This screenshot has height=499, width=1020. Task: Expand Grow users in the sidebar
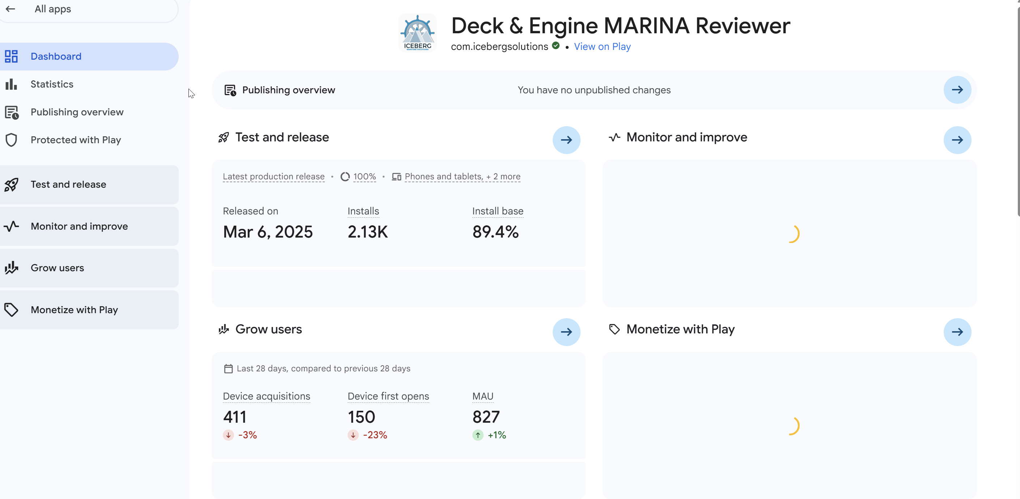(89, 268)
